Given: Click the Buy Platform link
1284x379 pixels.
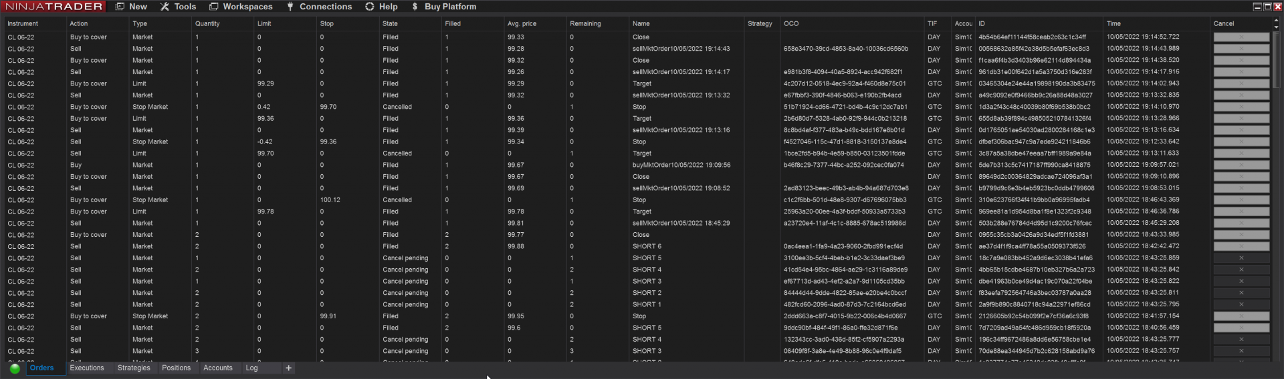Looking at the screenshot, I should (x=444, y=7).
